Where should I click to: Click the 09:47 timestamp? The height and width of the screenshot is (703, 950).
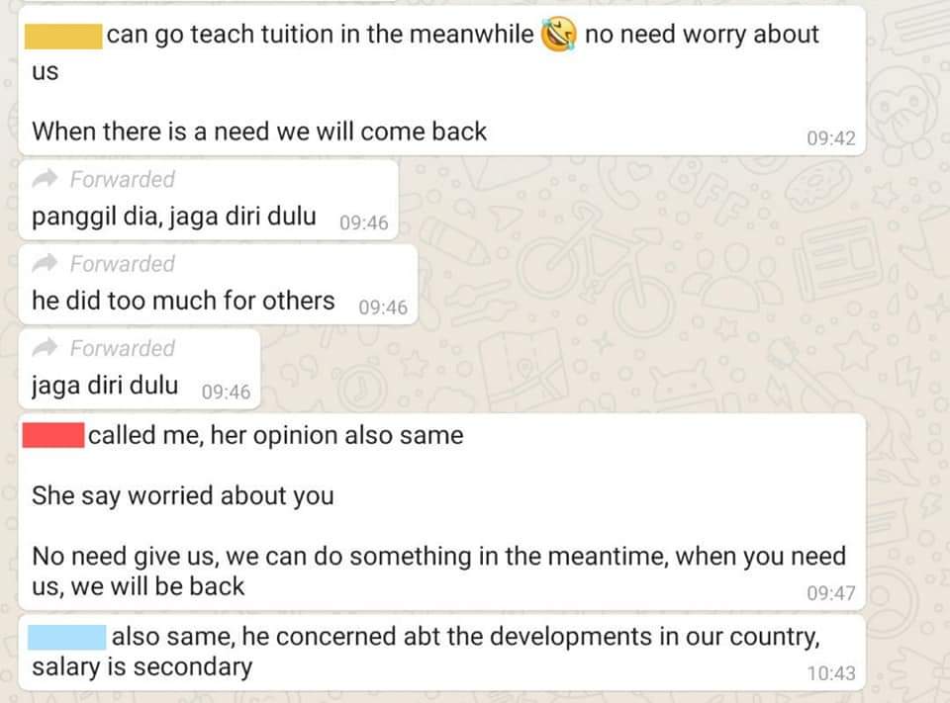(x=830, y=593)
